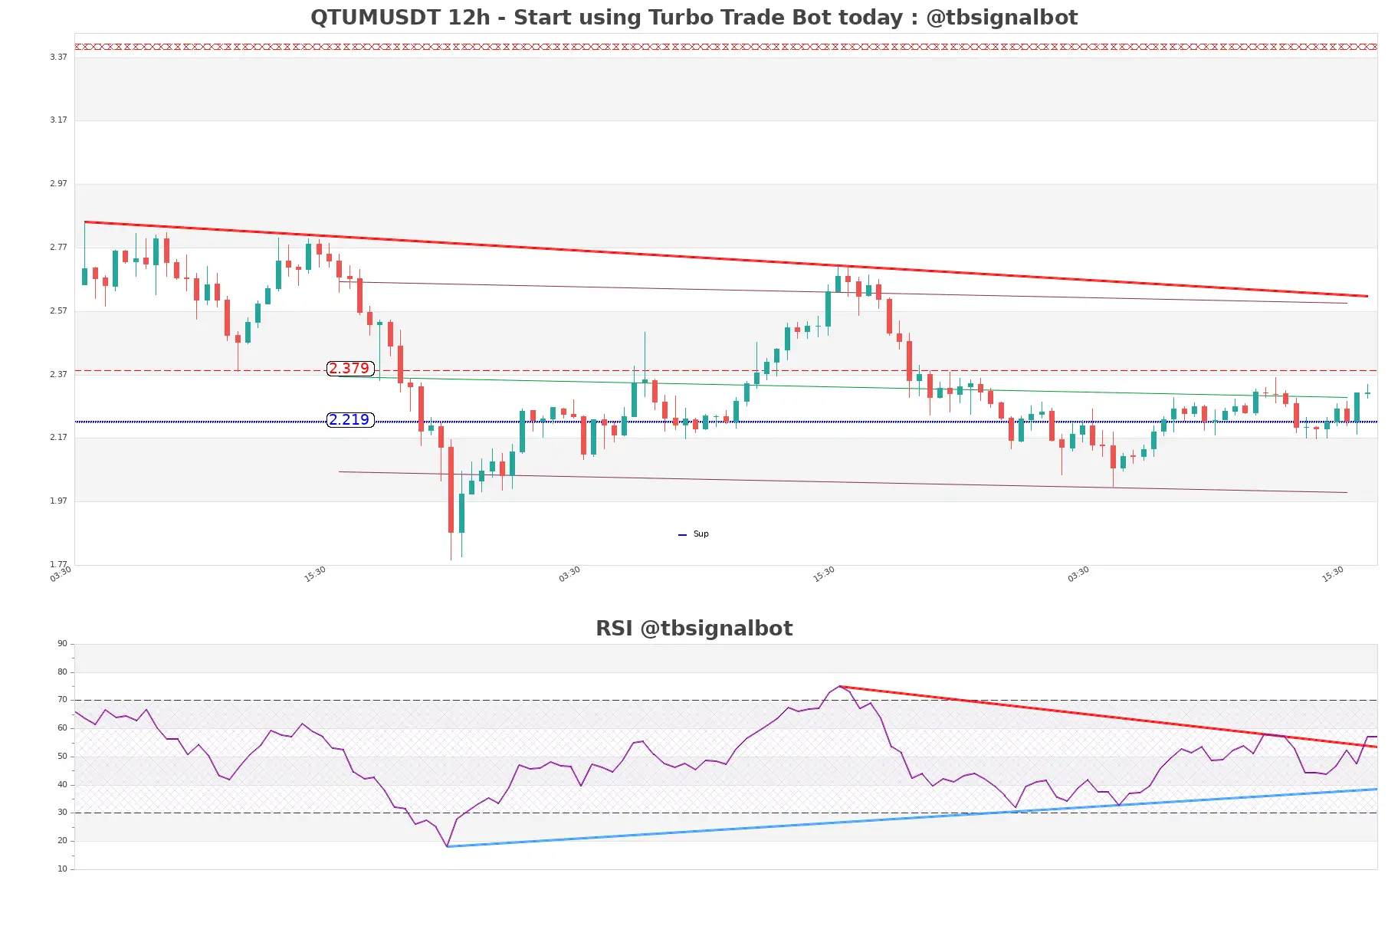Click the 2.57 price axis label

58,311
